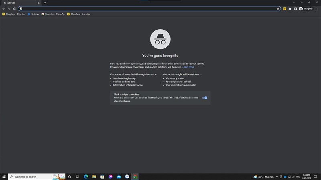Open Chrome's three-dot menu
Screen dimensions: 321x180
tap(317, 9)
